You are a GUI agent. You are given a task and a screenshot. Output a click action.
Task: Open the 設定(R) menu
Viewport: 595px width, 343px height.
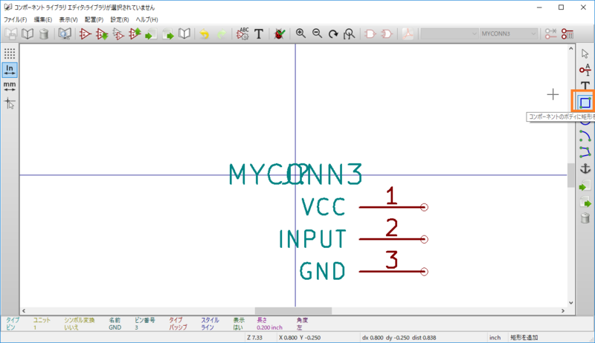pos(120,20)
